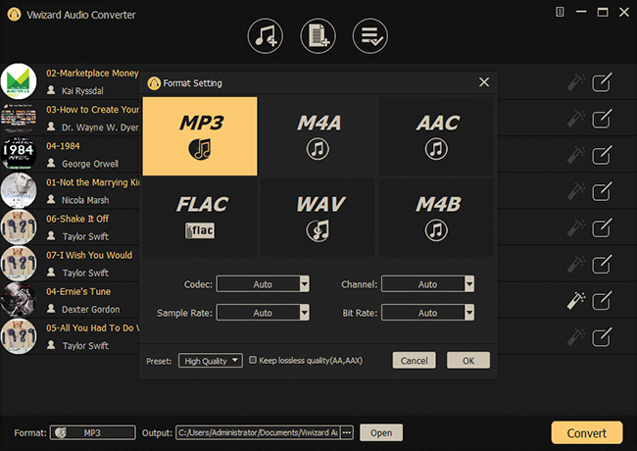The image size is (637, 451).
Task: Open the Converted list icon
Action: coord(369,36)
